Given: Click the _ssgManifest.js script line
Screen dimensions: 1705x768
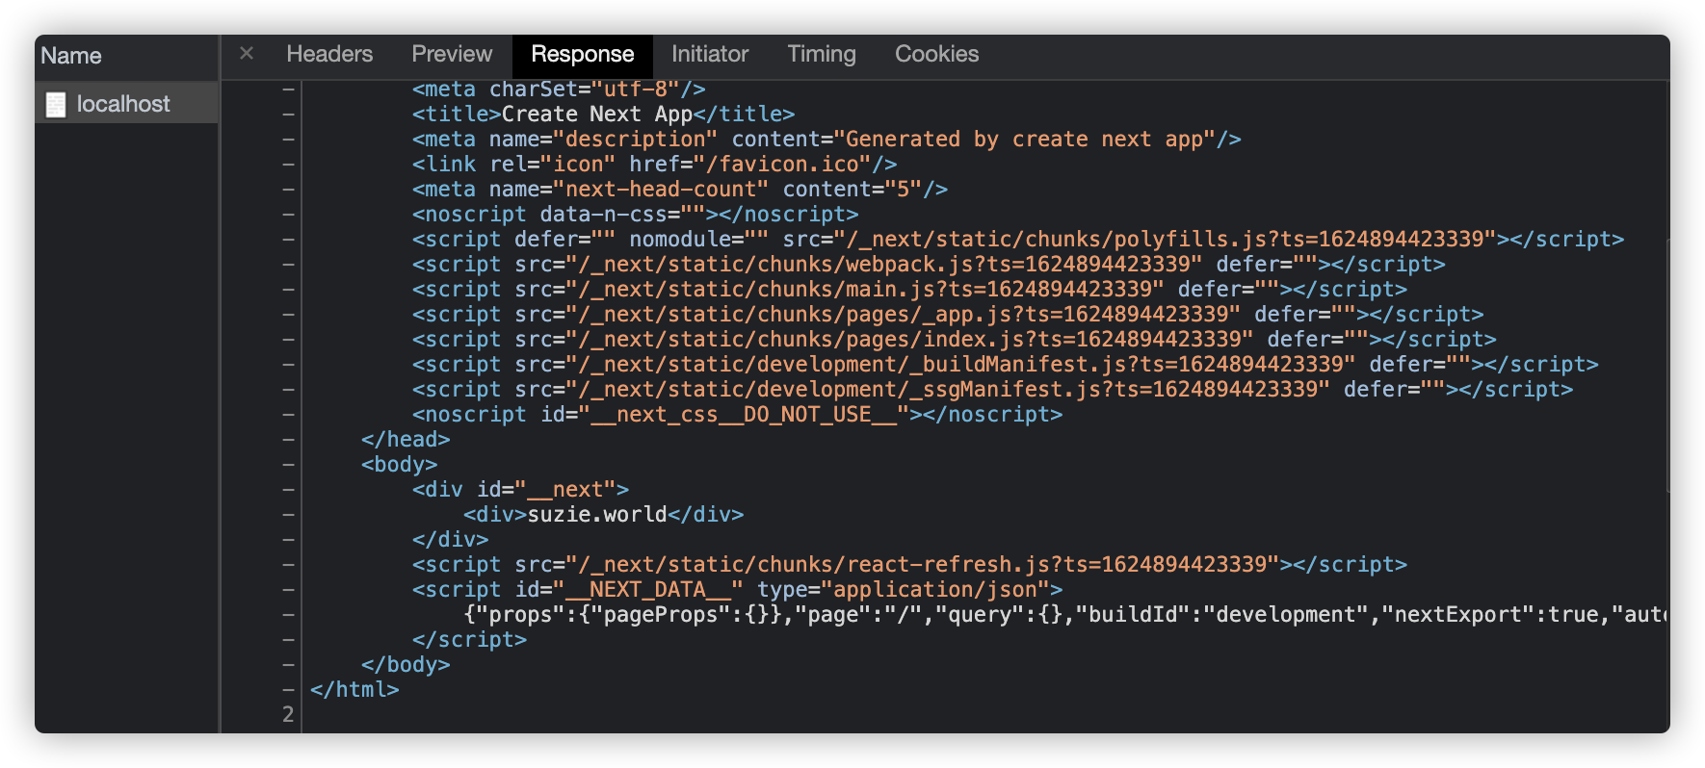Looking at the screenshot, I should (993, 390).
